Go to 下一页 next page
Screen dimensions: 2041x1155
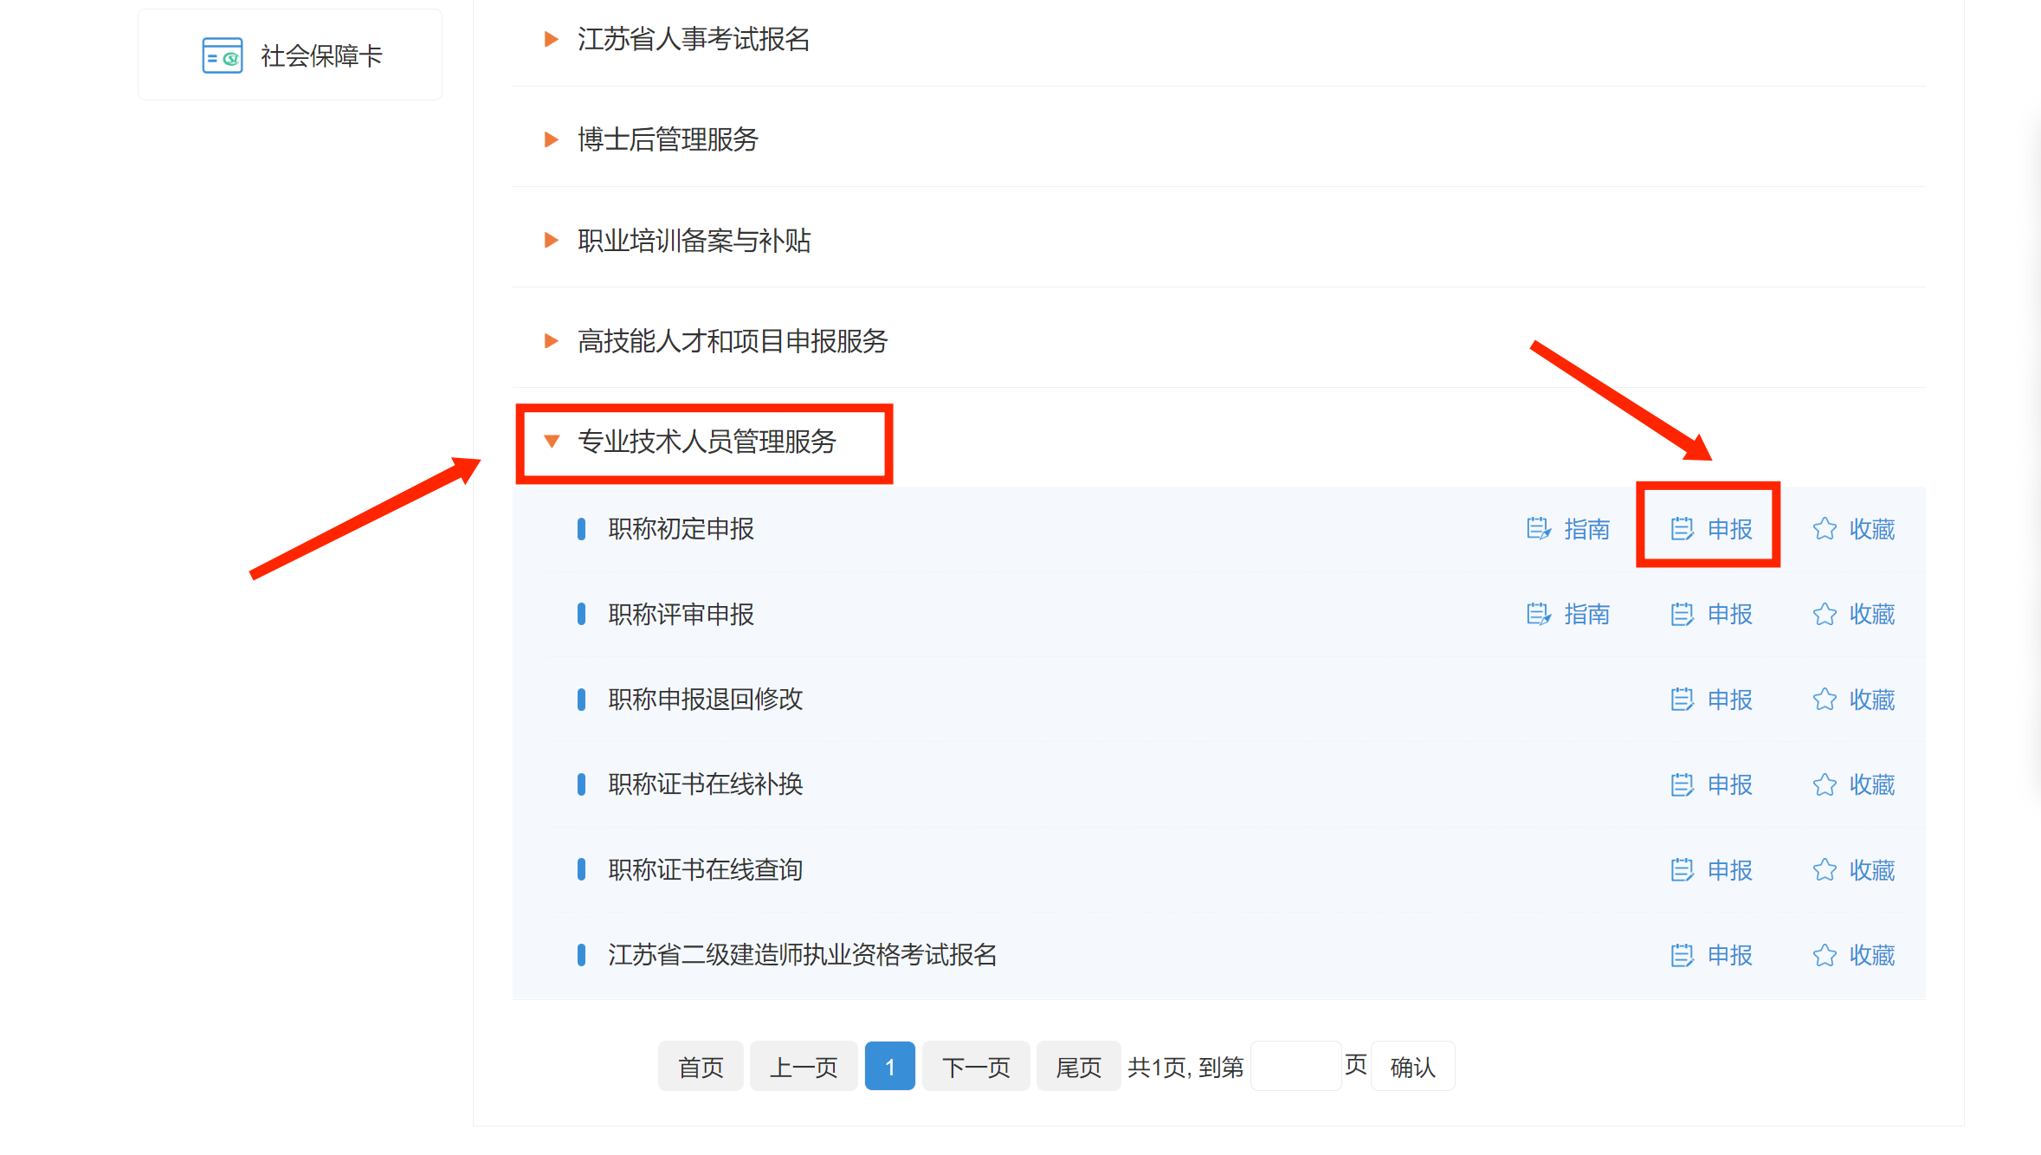click(x=975, y=1067)
